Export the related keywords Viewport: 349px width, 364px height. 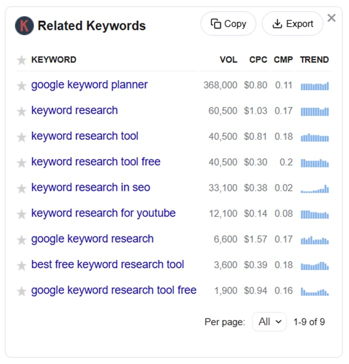(292, 24)
